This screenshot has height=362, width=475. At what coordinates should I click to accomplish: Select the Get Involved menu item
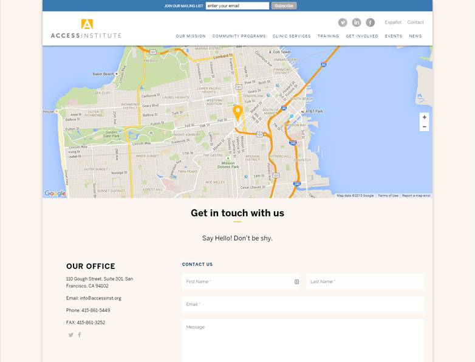(362, 36)
